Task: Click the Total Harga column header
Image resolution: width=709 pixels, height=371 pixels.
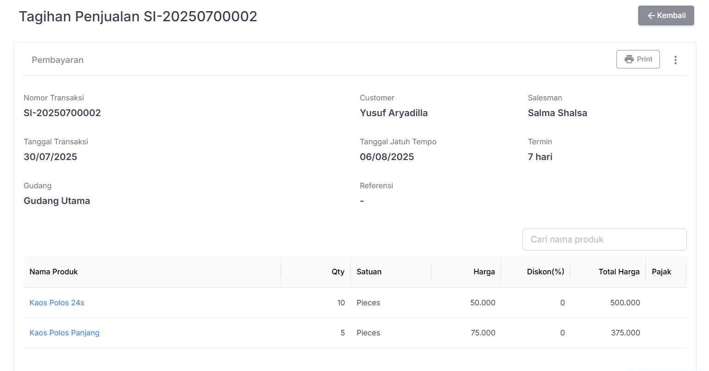Action: pyautogui.click(x=619, y=272)
